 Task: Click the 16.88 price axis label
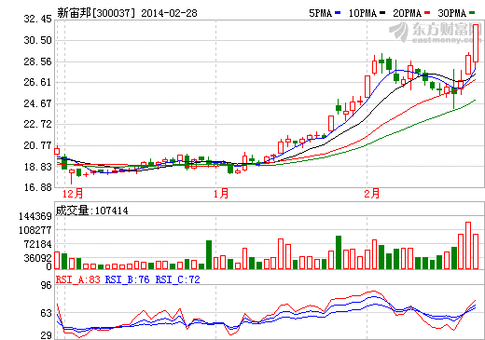point(38,187)
